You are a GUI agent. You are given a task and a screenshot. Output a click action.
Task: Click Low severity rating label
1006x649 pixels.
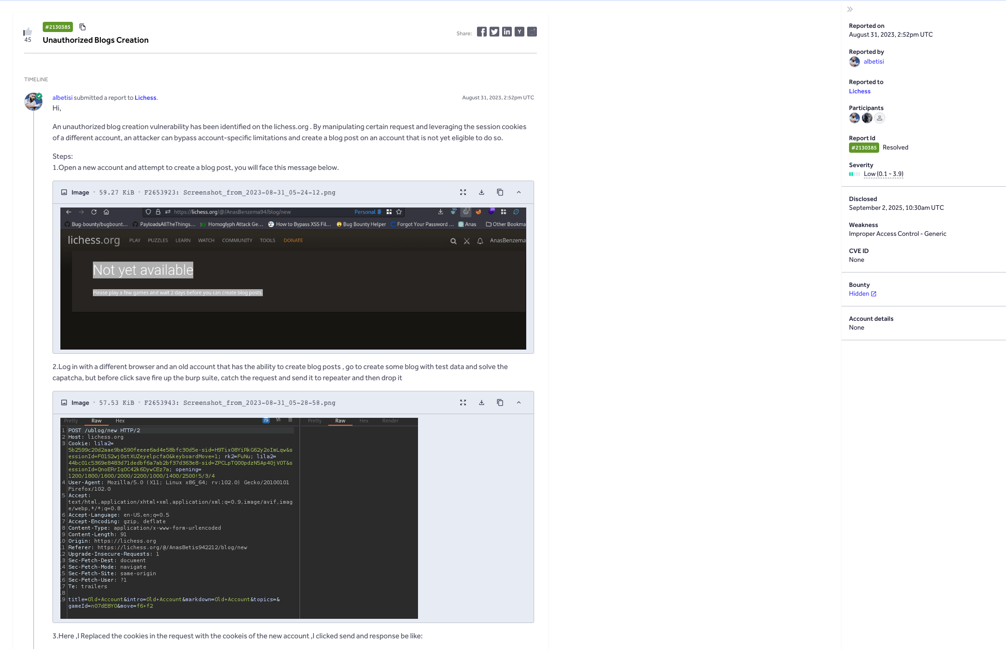pos(883,174)
